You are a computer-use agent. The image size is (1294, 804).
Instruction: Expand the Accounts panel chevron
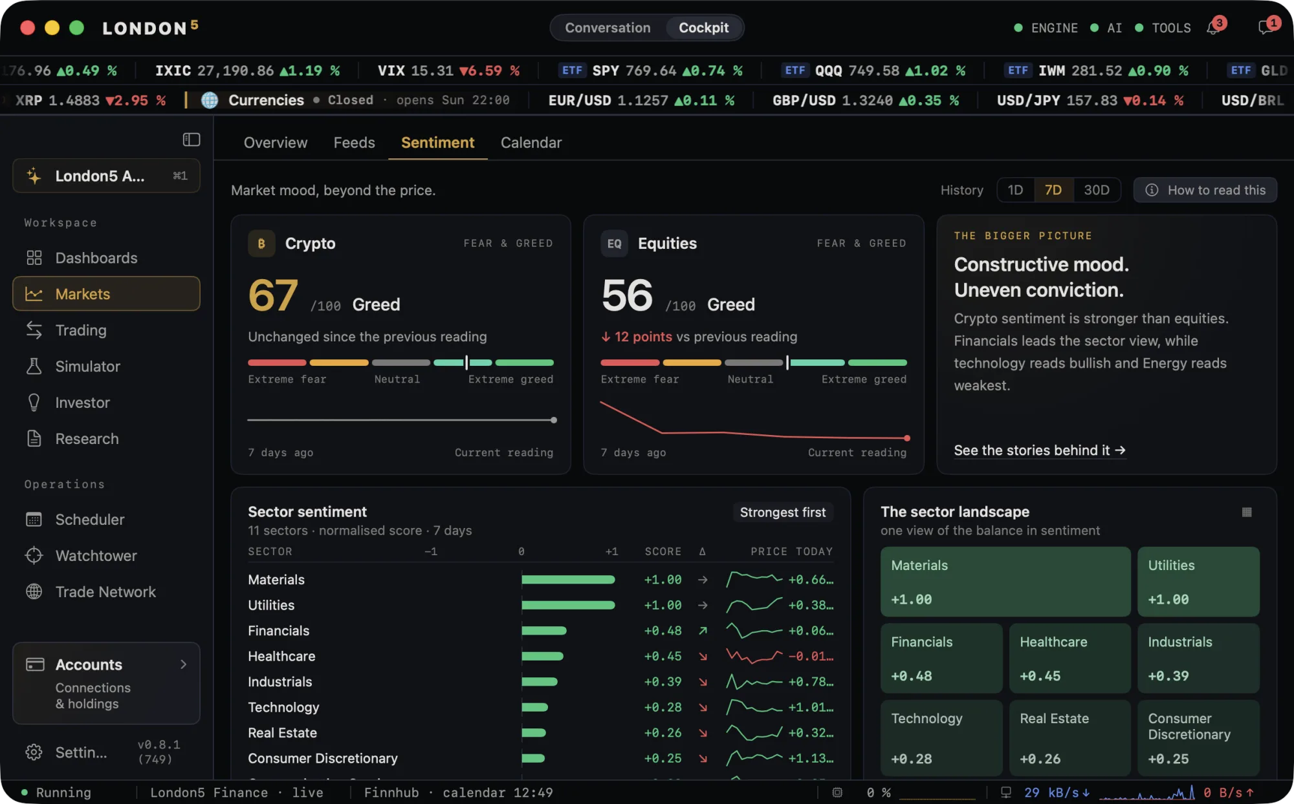(x=183, y=664)
